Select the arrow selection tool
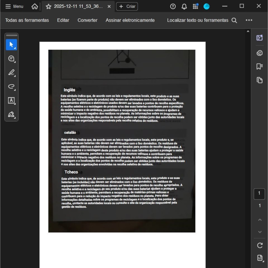Screen dimensions: 268x268 (x=11, y=45)
